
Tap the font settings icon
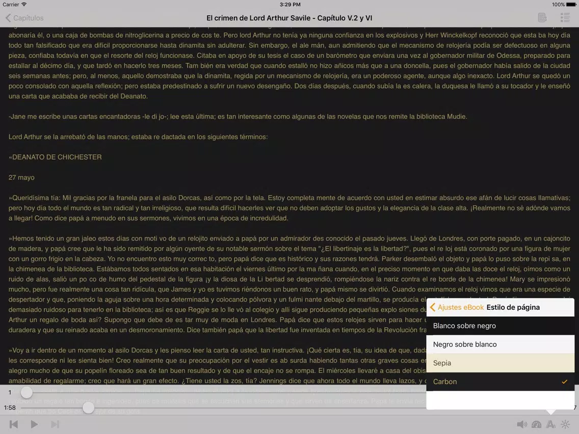[x=550, y=424]
